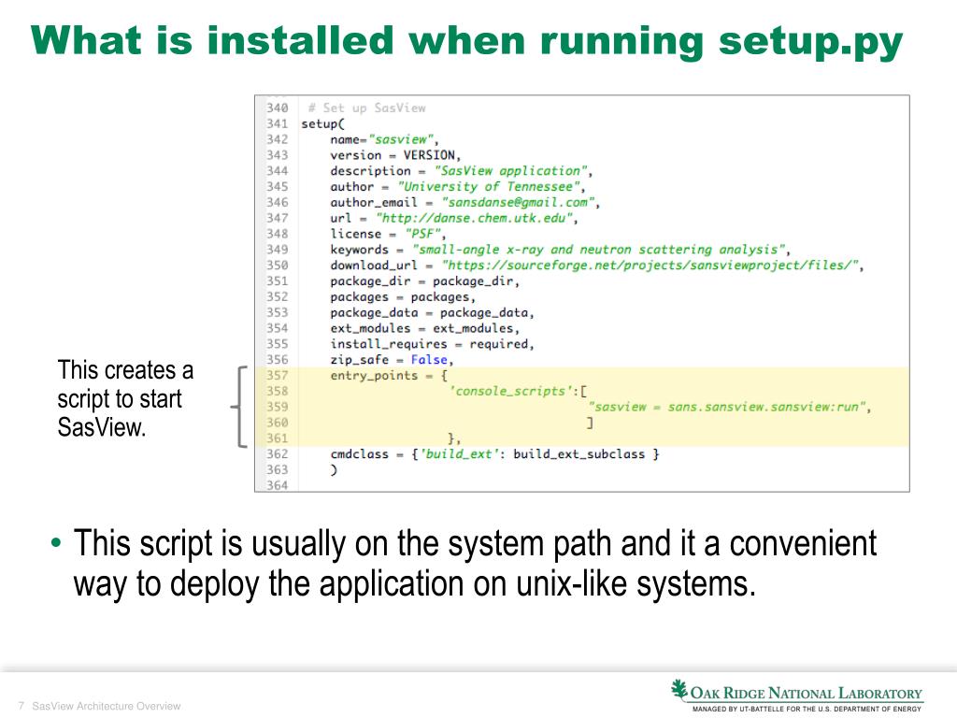Click the slide number 7 in footer
Image resolution: width=957 pixels, height=718 pixels.
(21, 706)
